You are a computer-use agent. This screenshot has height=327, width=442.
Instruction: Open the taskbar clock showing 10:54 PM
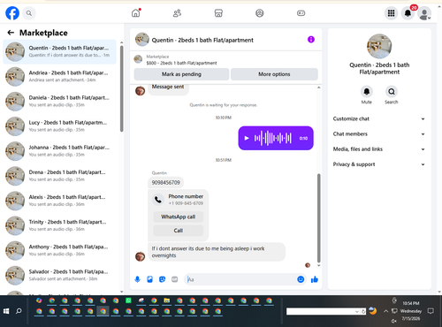click(x=411, y=311)
